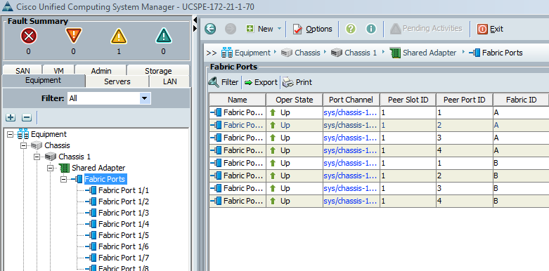Switch to the Admin tab
This screenshot has width=549, height=271.
tap(101, 71)
